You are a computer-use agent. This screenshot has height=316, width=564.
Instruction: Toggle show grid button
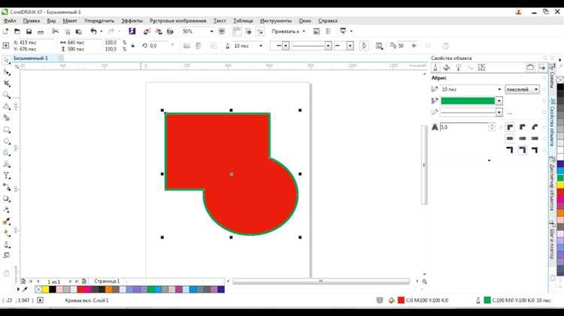point(248,32)
